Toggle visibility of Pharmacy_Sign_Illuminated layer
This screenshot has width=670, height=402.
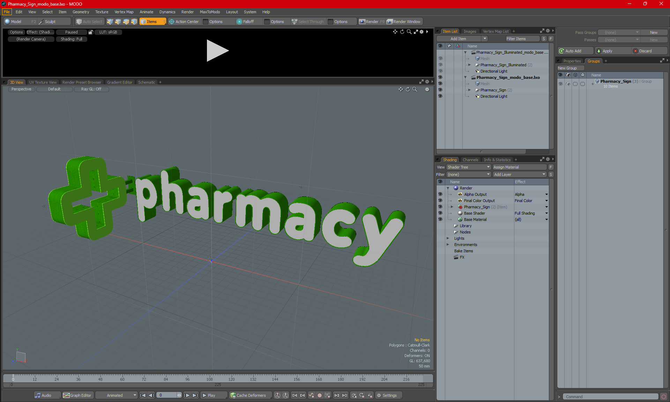tap(440, 65)
